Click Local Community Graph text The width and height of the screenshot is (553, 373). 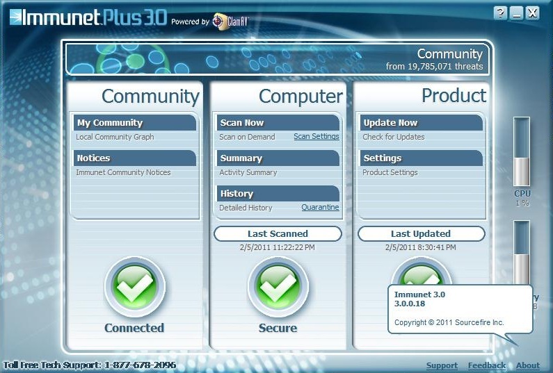(115, 137)
